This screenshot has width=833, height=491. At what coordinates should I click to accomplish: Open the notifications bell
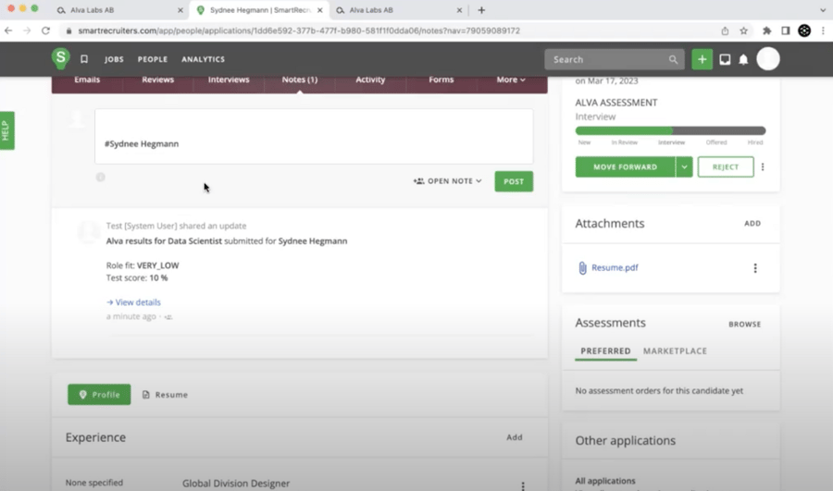[x=743, y=59]
